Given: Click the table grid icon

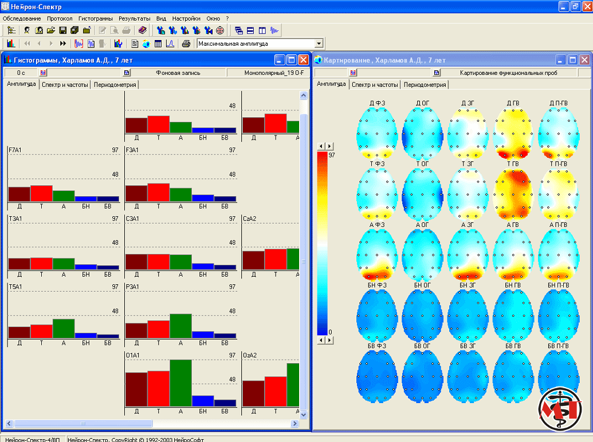Looking at the screenshot, I should click(x=158, y=43).
